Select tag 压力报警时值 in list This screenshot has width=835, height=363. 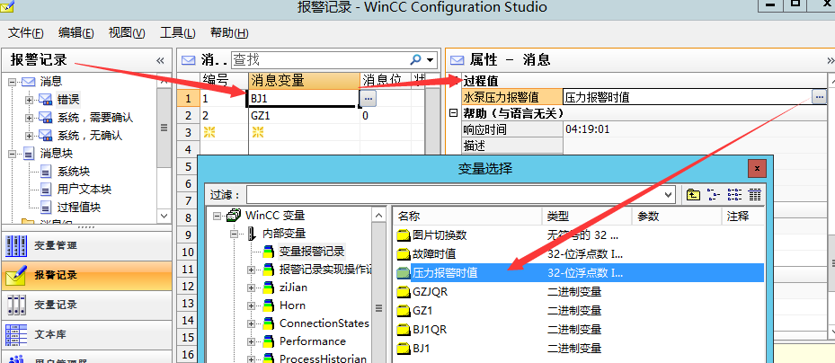[445, 273]
